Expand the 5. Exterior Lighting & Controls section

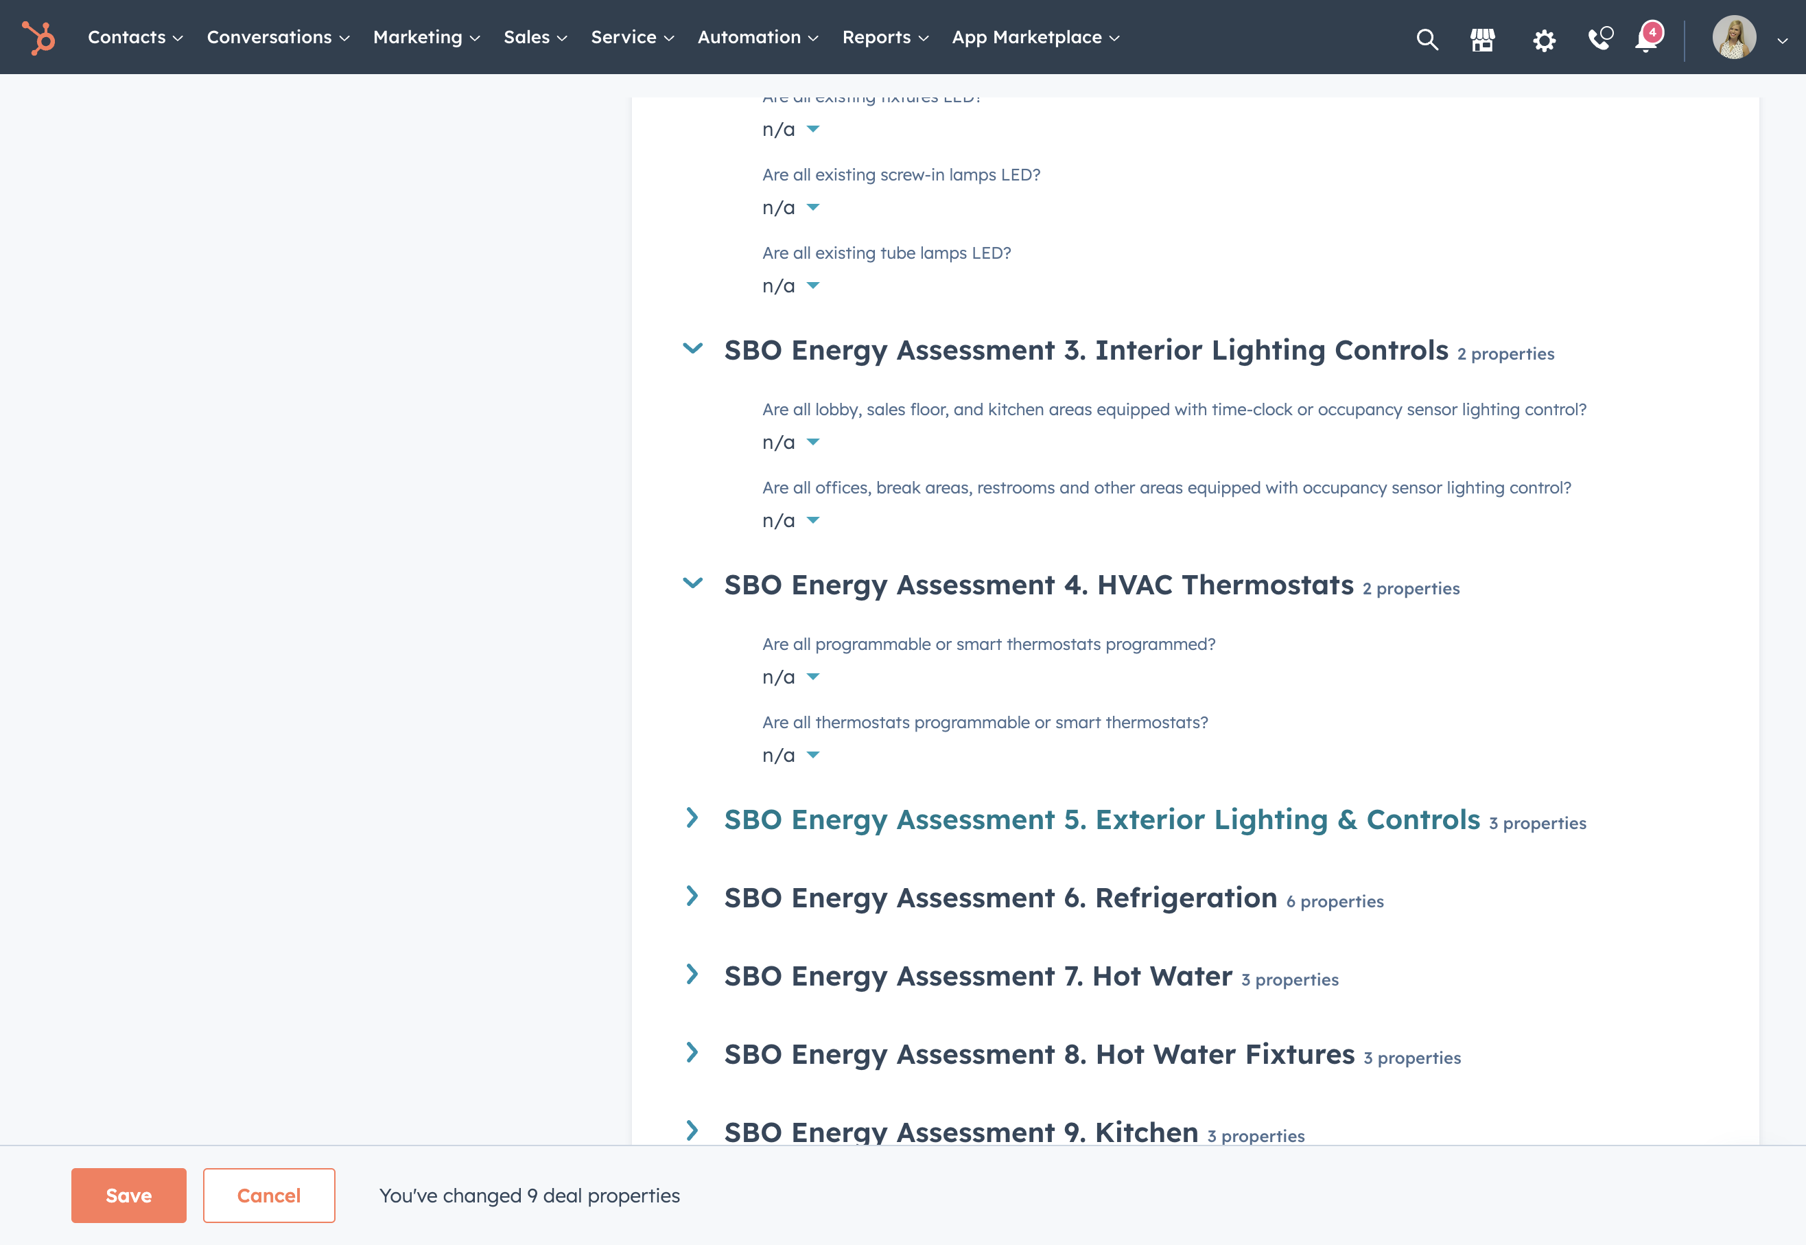pyautogui.click(x=692, y=817)
